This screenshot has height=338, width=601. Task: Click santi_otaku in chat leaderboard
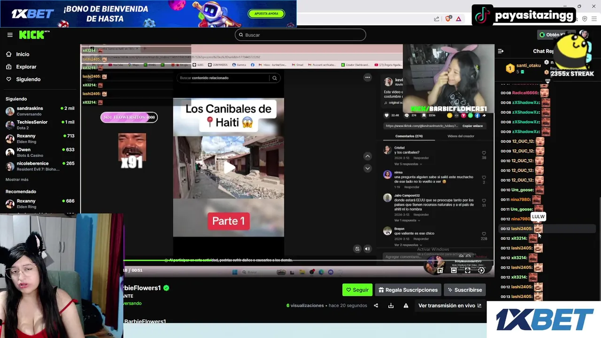click(528, 66)
